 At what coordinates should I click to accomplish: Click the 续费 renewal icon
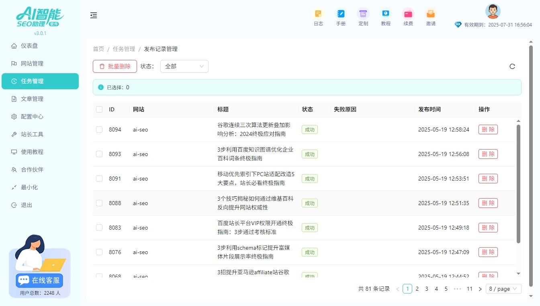pos(408,14)
